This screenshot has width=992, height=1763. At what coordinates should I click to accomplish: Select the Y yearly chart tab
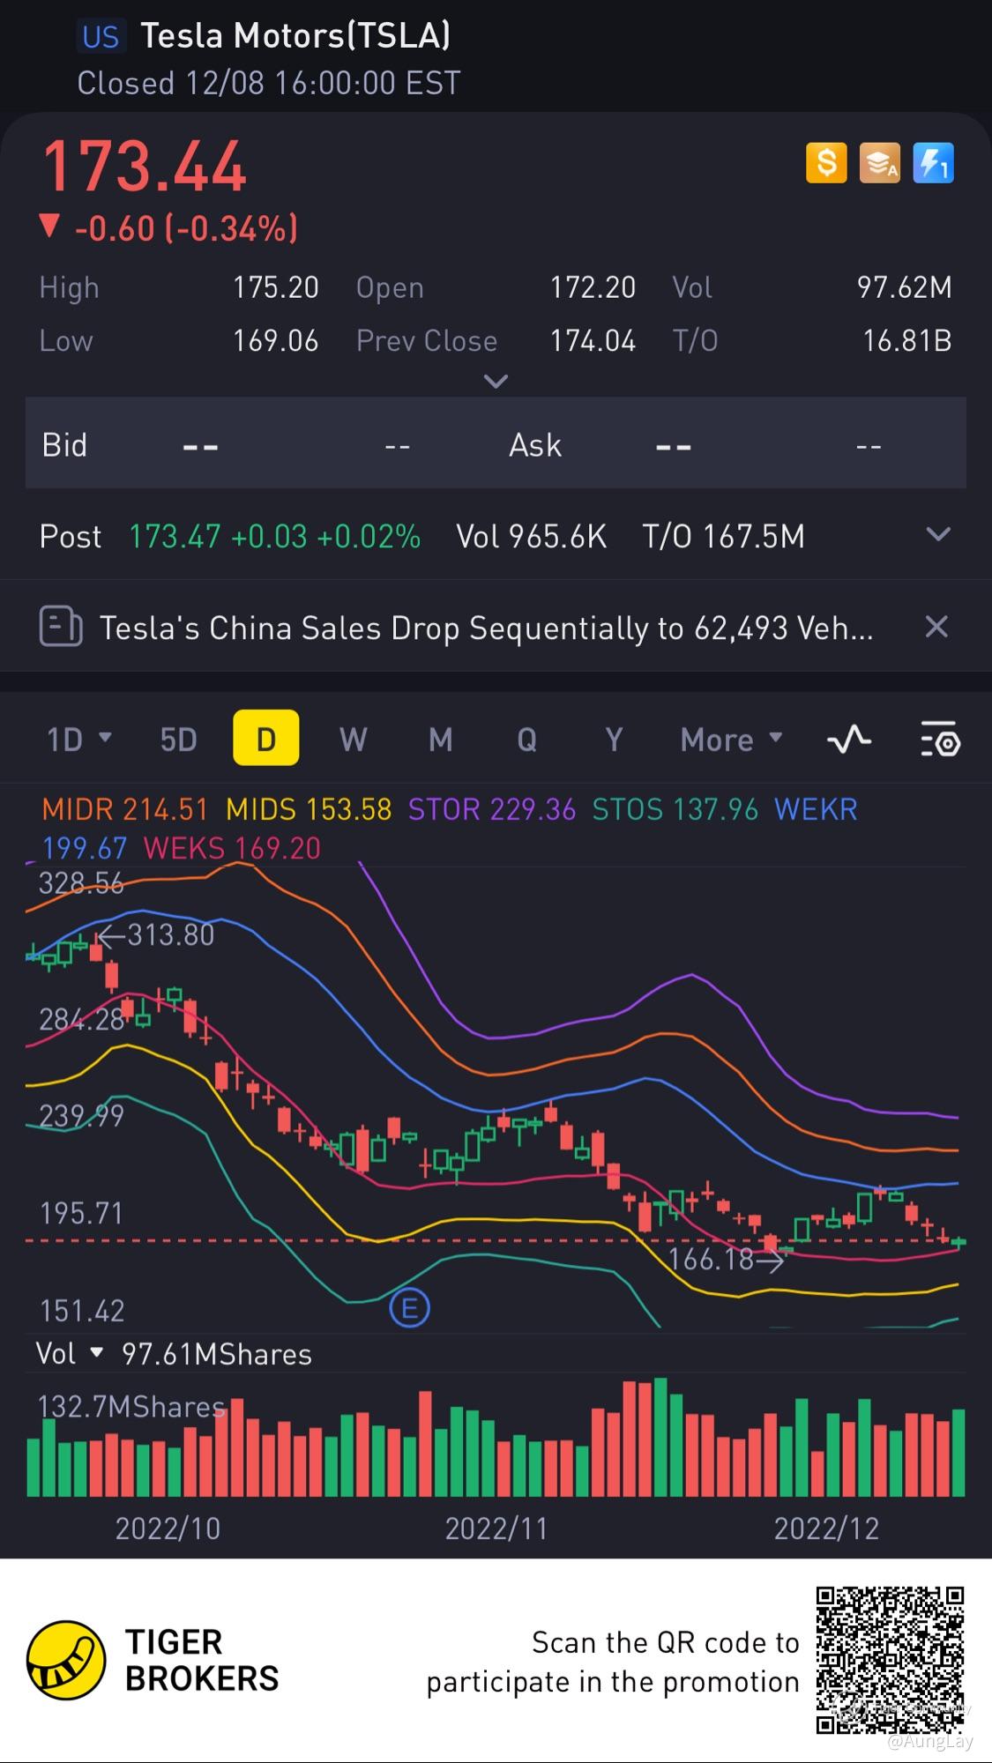coord(614,740)
